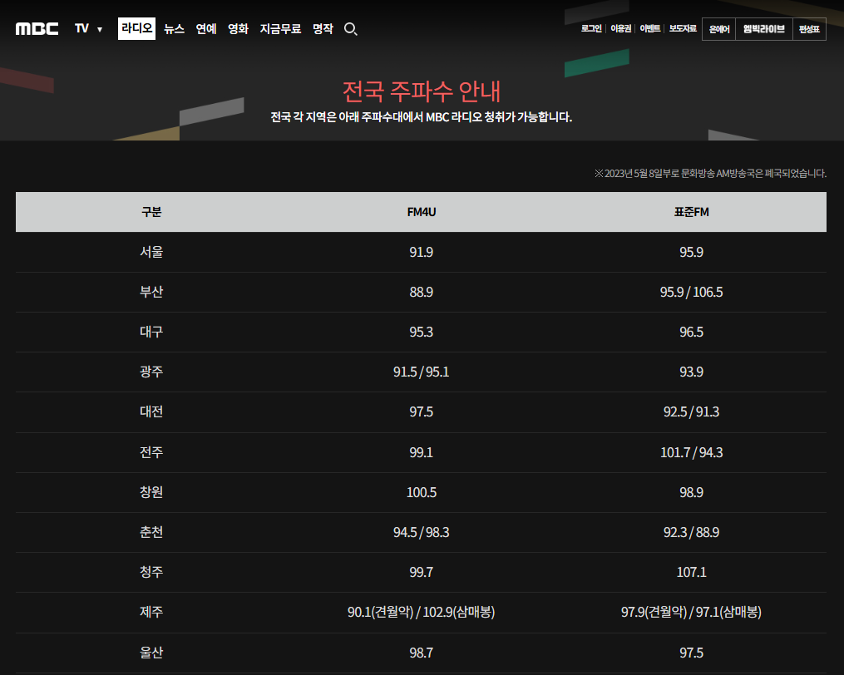
Task: Select the 라디오 menu tab
Action: coord(136,28)
